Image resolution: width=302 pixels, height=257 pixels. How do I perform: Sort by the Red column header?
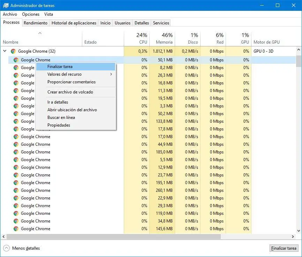click(x=213, y=38)
